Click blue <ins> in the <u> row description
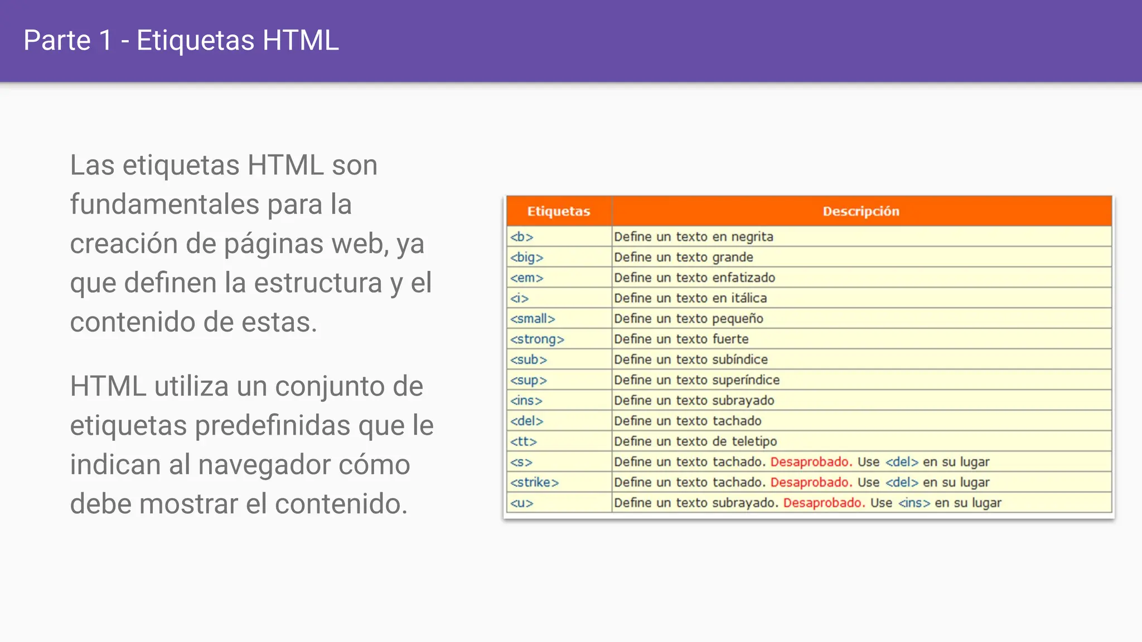Image resolution: width=1142 pixels, height=642 pixels. [x=914, y=503]
